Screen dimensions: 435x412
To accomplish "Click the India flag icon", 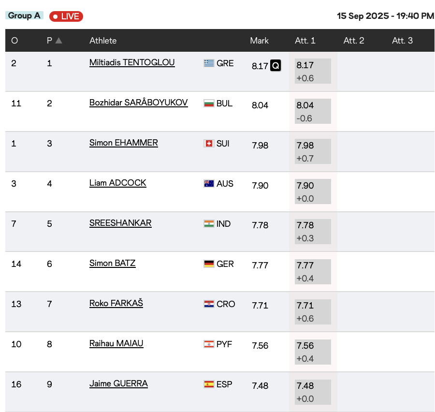I will [x=209, y=224].
